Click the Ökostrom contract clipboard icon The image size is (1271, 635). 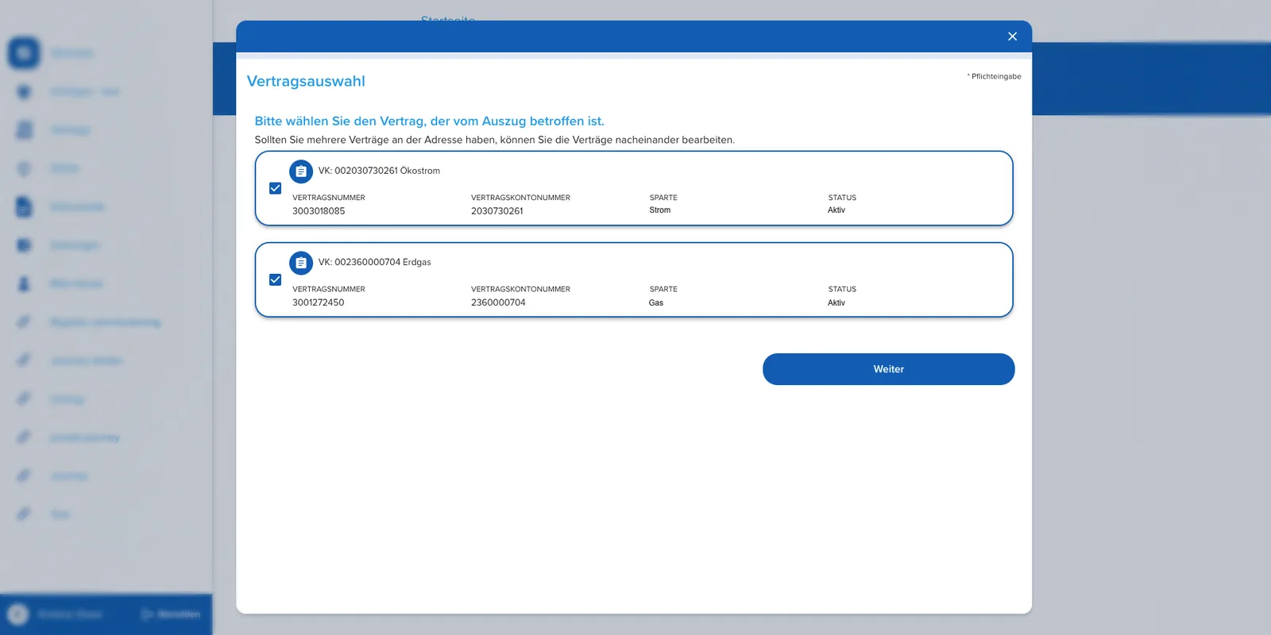[x=301, y=171]
